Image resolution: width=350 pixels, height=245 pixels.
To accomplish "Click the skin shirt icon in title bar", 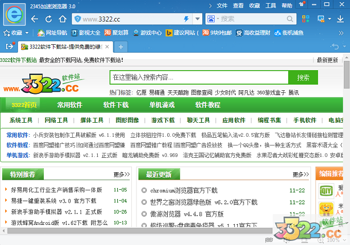I will [302, 4].
